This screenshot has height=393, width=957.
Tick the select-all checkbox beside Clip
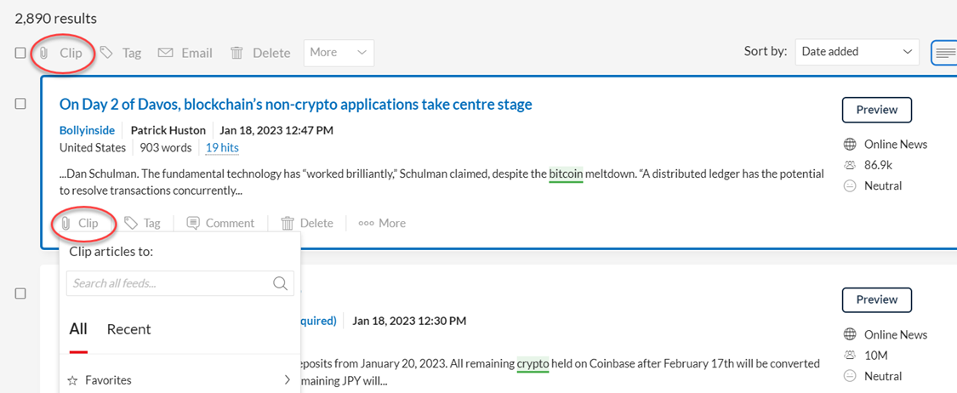click(x=20, y=53)
